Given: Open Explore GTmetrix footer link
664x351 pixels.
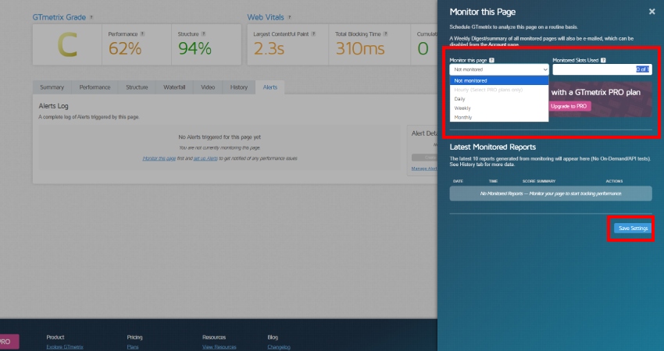Looking at the screenshot, I should 65,347.
